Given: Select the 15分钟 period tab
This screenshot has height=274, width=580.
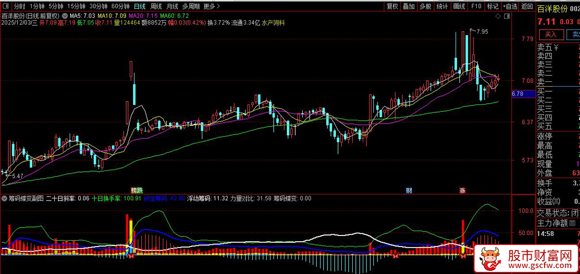Looking at the screenshot, I should tap(76, 6).
